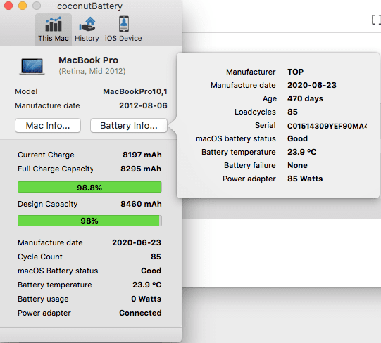The height and width of the screenshot is (343, 381).
Task: Select the Loadcycles label in popover
Action: click(255, 112)
